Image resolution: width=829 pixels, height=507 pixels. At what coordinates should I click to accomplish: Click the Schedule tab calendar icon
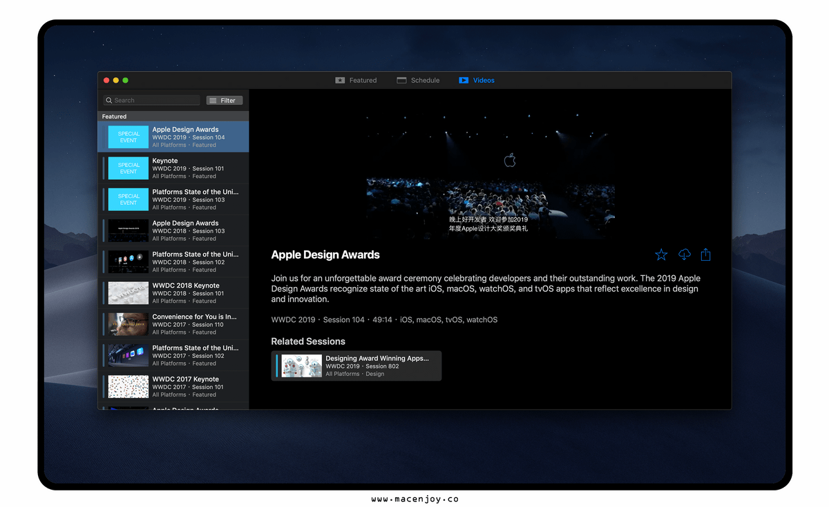[401, 80]
